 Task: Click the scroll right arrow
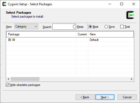pyautogui.click(x=131, y=79)
